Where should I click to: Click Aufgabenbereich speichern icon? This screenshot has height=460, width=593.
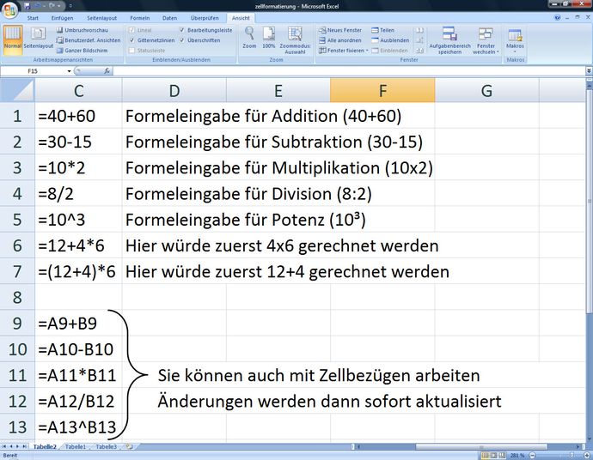coord(449,40)
